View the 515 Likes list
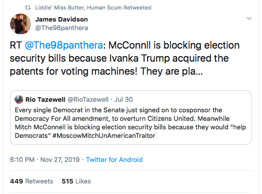This screenshot has height=194, width=262. pos(76,181)
